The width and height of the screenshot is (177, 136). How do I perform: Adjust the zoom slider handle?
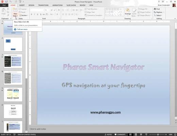pos(158,135)
